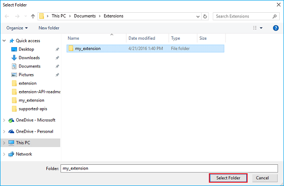Image resolution: width=284 pixels, height=186 pixels.
Task: Open the view options dropdown arrow
Action: coord(261,28)
